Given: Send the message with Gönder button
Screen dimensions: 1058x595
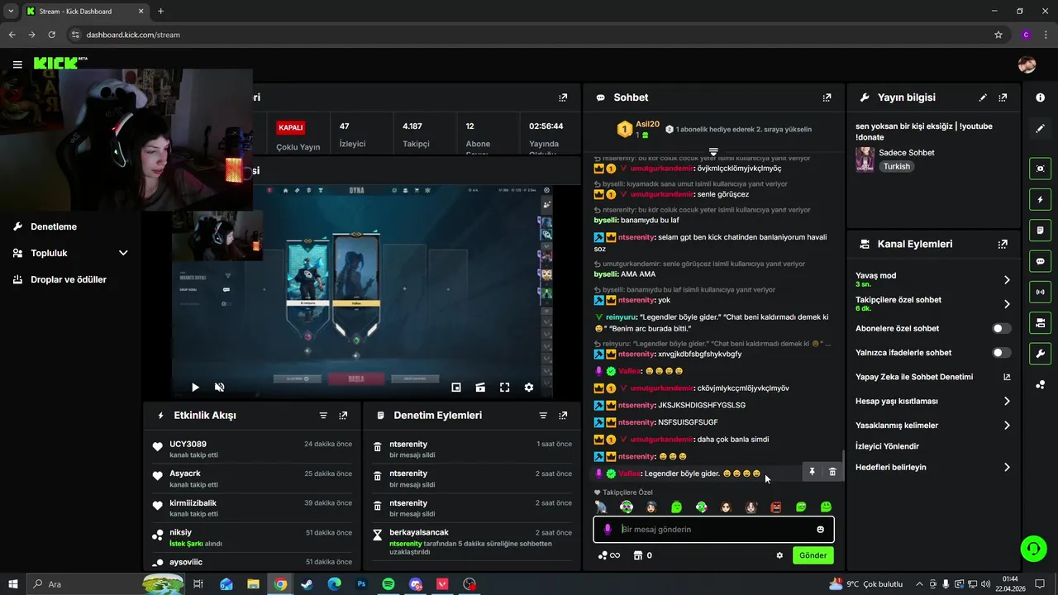Looking at the screenshot, I should click(x=813, y=555).
